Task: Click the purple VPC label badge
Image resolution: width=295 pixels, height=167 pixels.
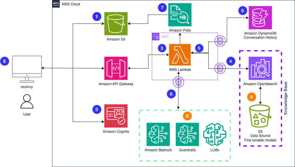Action: (x=156, y=37)
